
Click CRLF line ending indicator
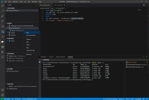pos(132,99)
